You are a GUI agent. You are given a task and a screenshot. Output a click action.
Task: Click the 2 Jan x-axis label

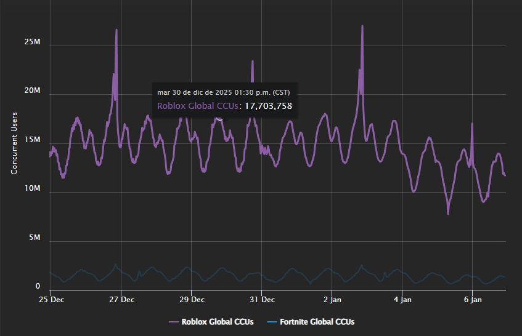pos(332,300)
